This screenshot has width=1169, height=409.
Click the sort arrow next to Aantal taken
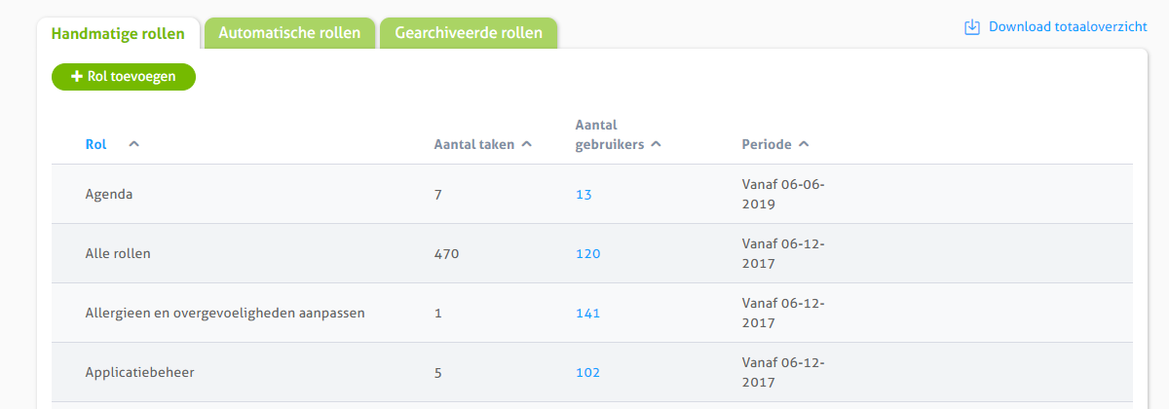(x=526, y=144)
